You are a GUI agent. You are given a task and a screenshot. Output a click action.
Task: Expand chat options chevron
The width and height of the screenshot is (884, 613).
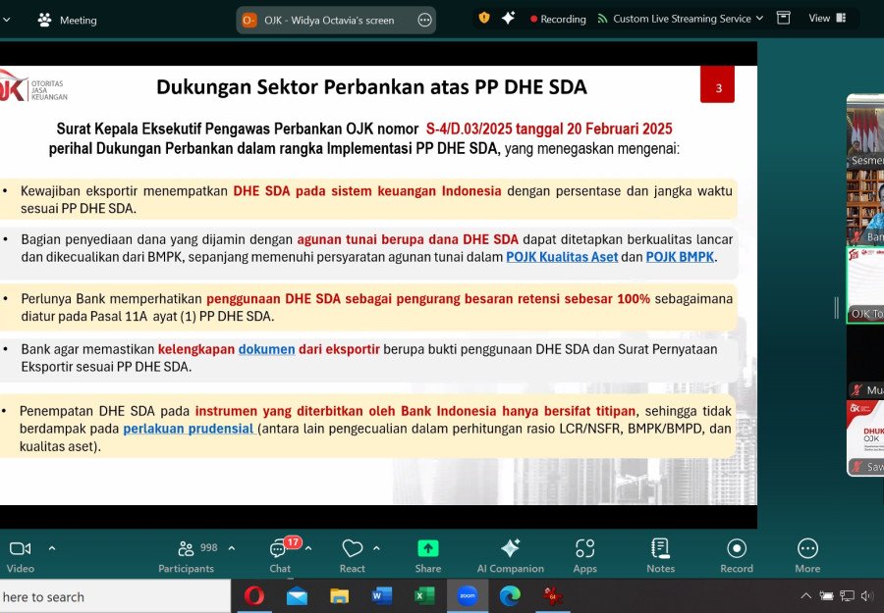(308, 547)
